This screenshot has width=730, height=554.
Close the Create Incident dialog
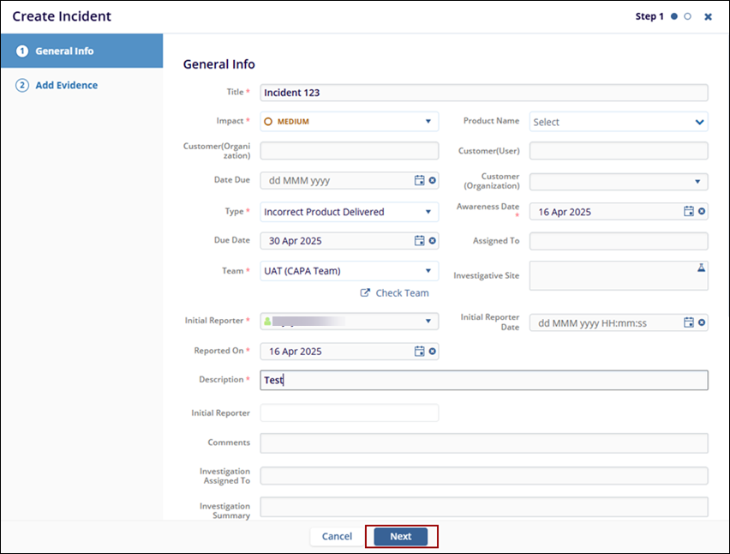click(708, 17)
